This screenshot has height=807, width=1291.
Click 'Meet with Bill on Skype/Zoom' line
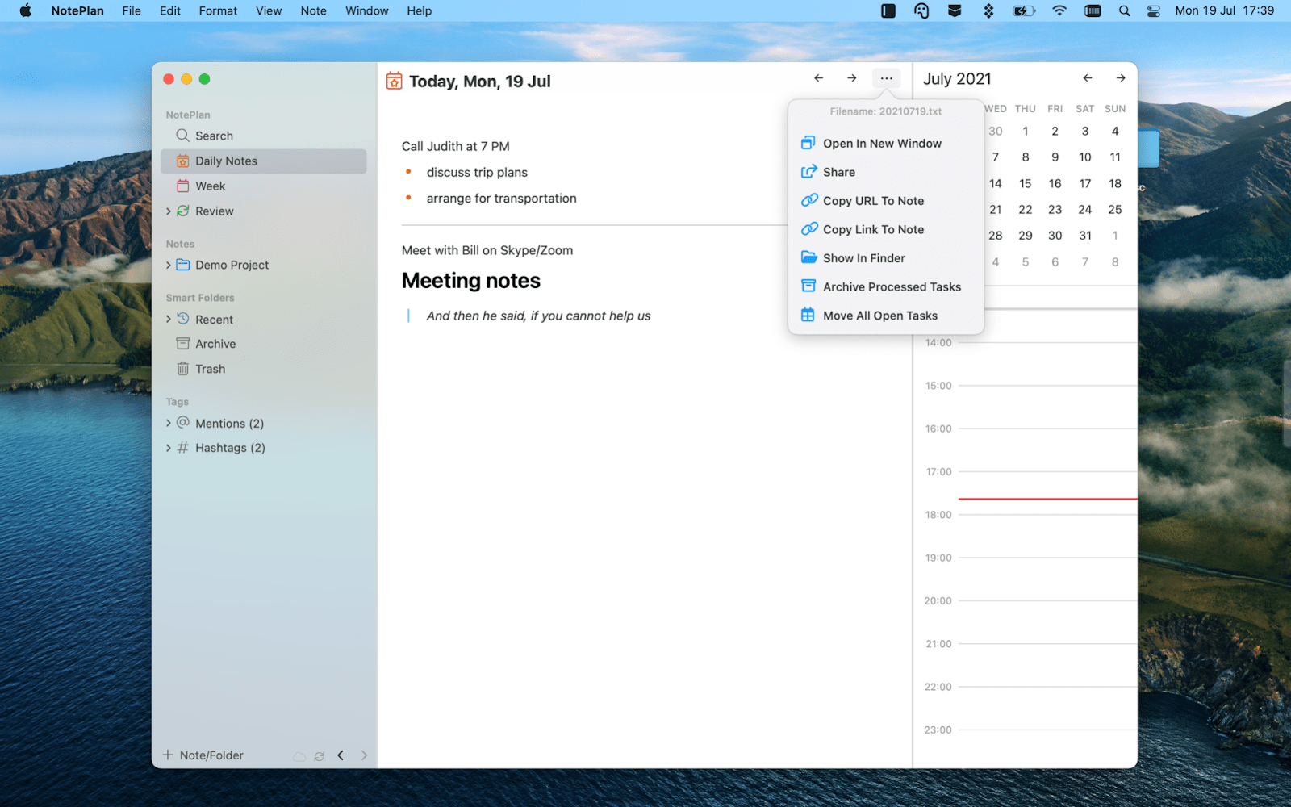[x=487, y=250]
